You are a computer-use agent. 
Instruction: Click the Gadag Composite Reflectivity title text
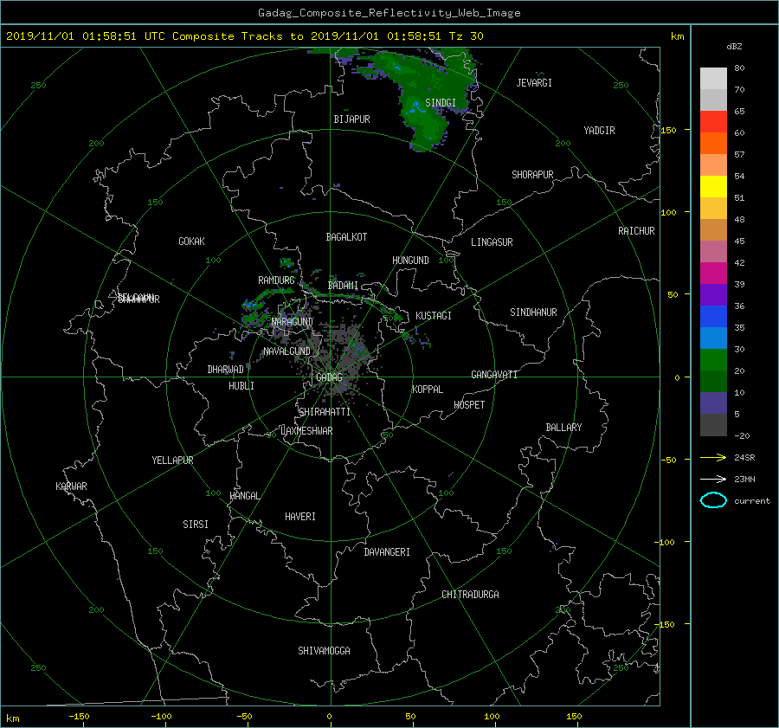pyautogui.click(x=389, y=13)
